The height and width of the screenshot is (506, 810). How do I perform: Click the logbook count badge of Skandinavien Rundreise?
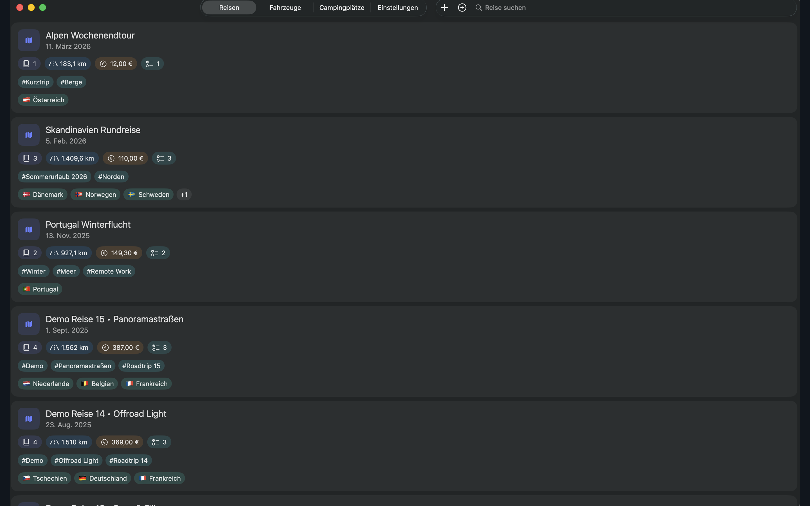coord(30,158)
